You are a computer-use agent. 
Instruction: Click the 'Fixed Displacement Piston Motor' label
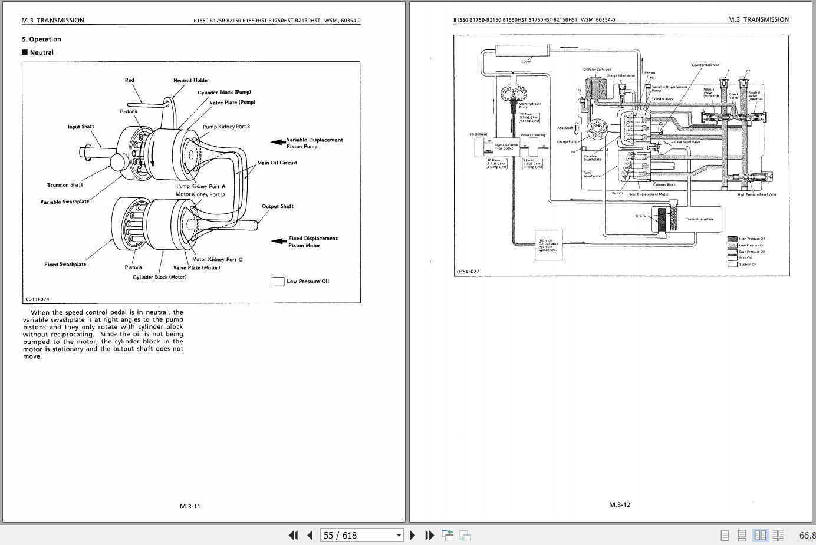(313, 242)
